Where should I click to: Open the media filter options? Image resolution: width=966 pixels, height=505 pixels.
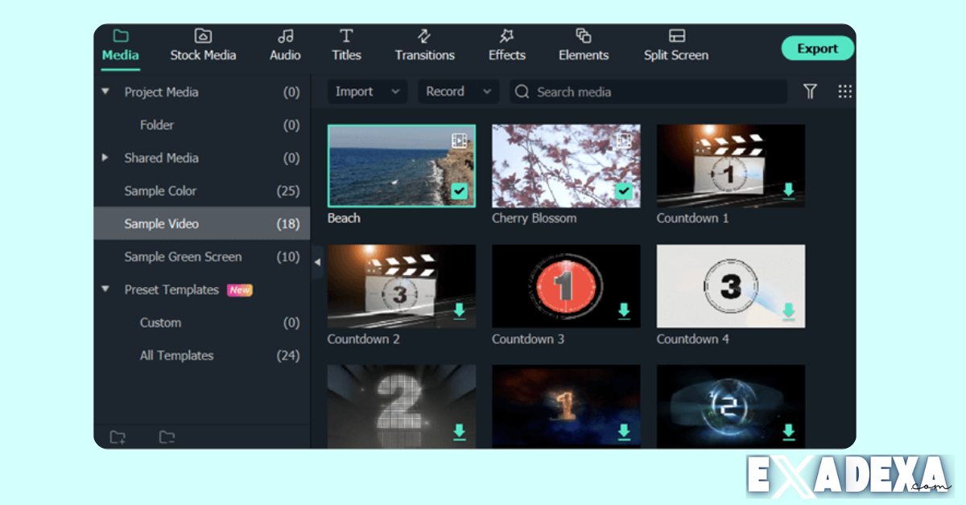tap(810, 92)
